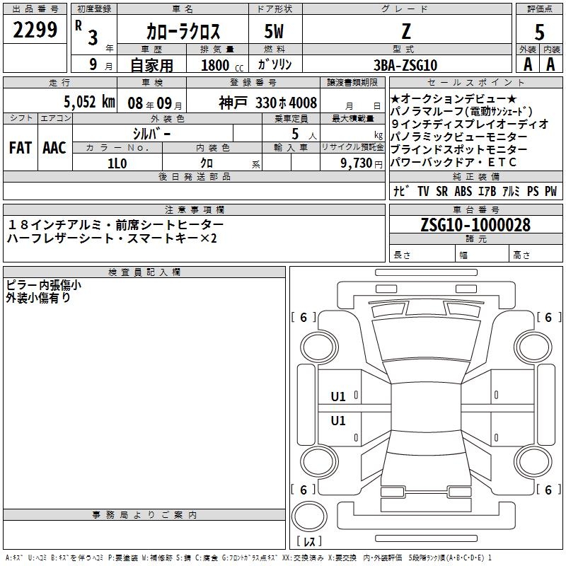Click inspector remark 外装小傷有り
Screen dimensions: 566x566
click(38, 298)
